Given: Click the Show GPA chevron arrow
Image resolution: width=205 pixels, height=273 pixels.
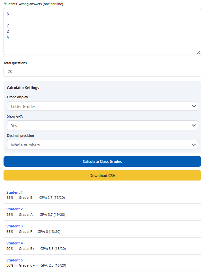Looking at the screenshot, I should [194, 125].
